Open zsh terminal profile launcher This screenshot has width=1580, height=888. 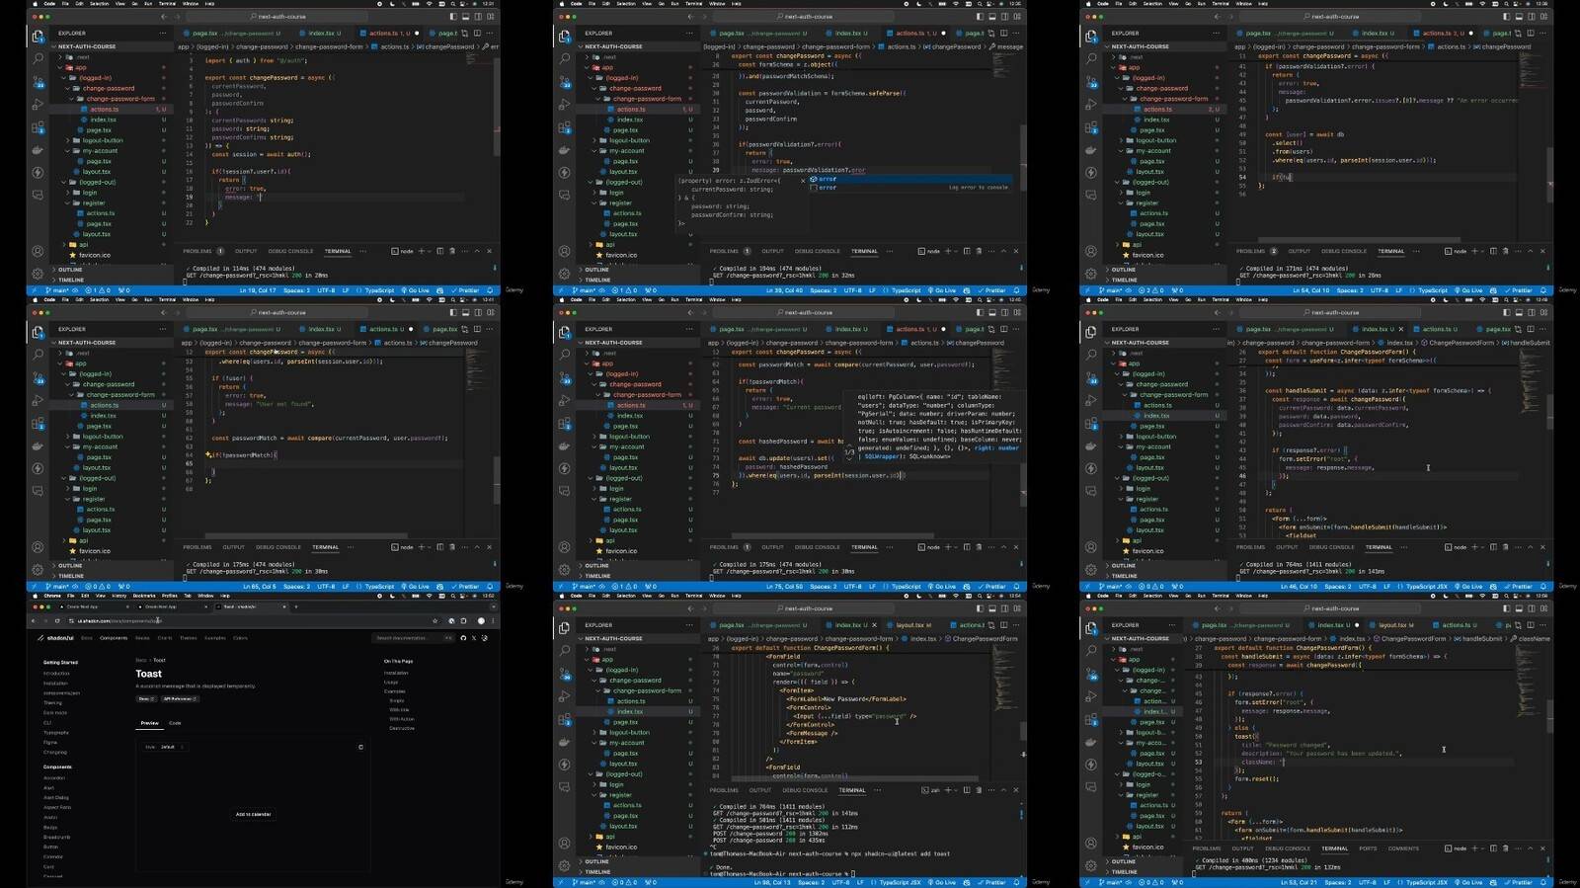pyautogui.click(x=931, y=790)
